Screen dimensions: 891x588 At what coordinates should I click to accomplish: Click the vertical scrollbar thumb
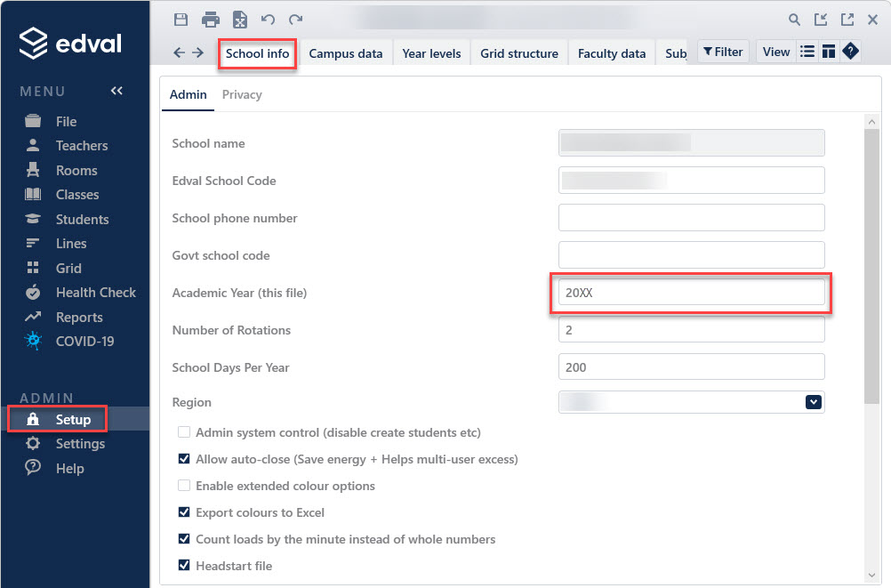click(871, 266)
